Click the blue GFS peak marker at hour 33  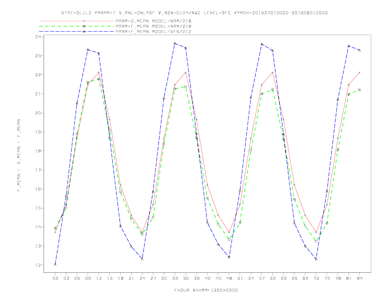[175, 43]
